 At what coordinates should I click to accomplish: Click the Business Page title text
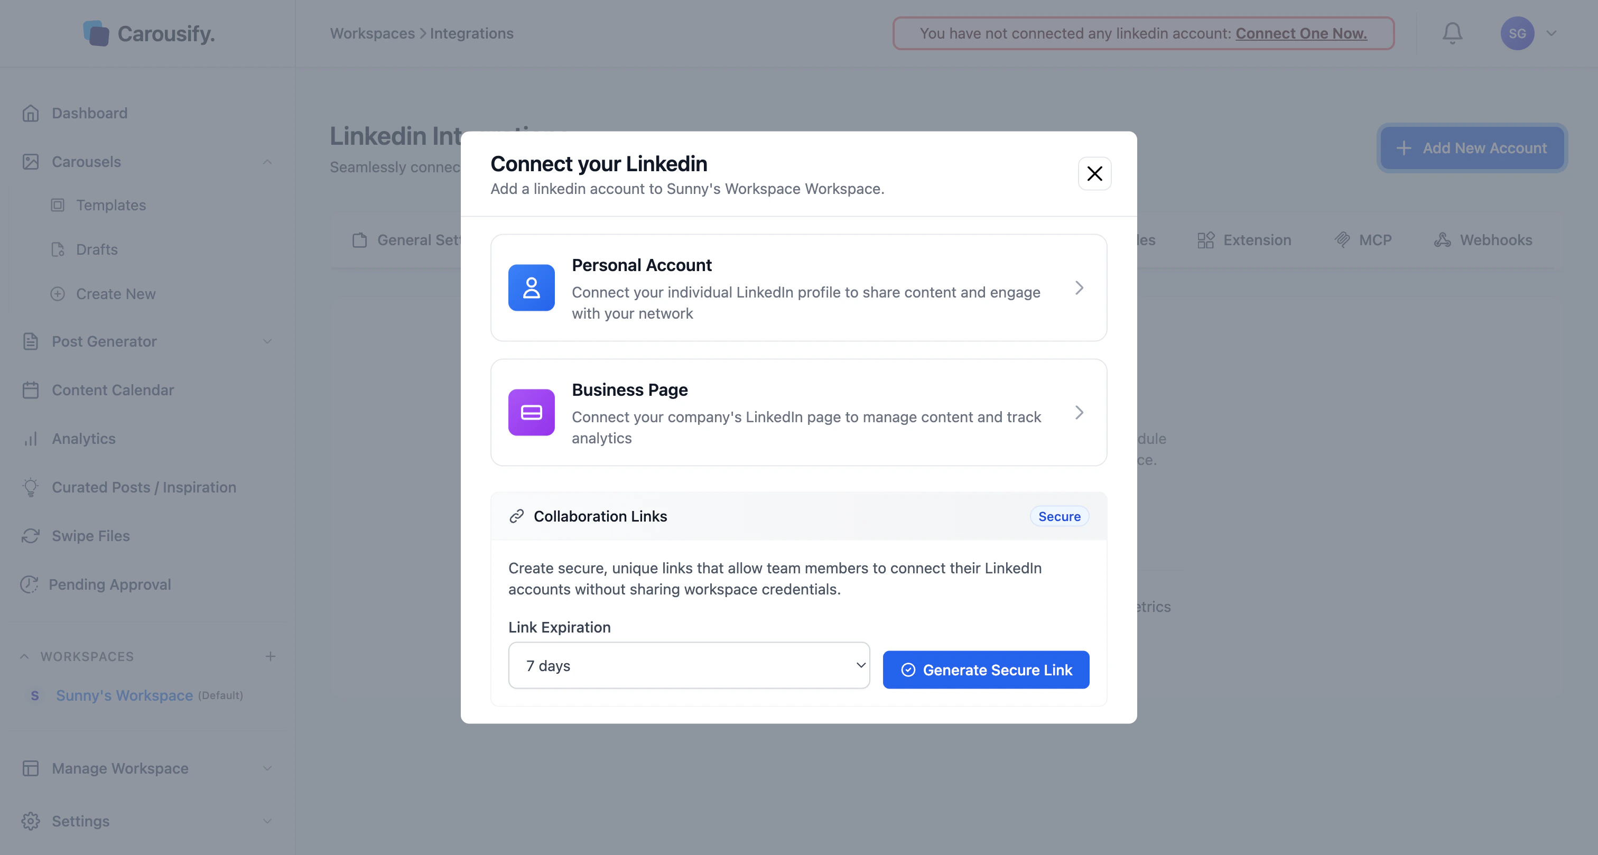pyautogui.click(x=630, y=389)
